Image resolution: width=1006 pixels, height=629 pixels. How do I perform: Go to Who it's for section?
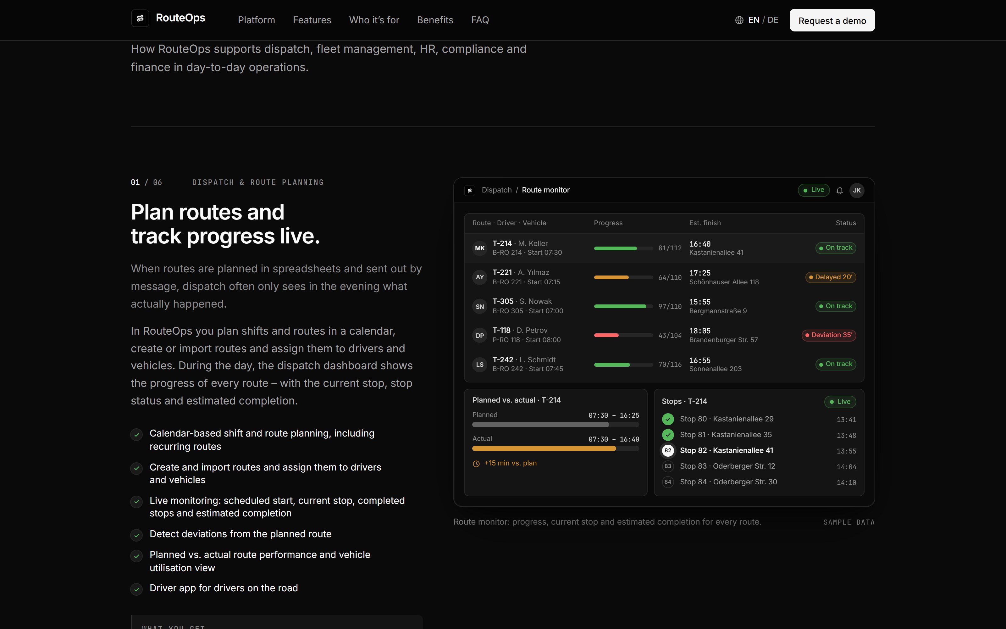coord(374,20)
